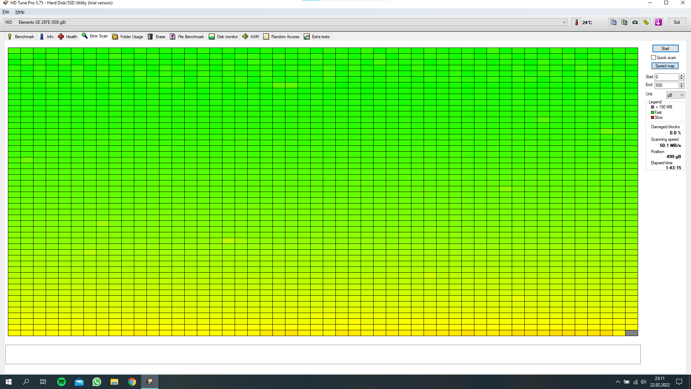Click the thermometer temperature icon
691x389 pixels.
click(x=576, y=22)
